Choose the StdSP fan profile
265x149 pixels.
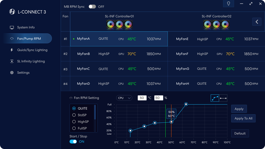click(74, 115)
